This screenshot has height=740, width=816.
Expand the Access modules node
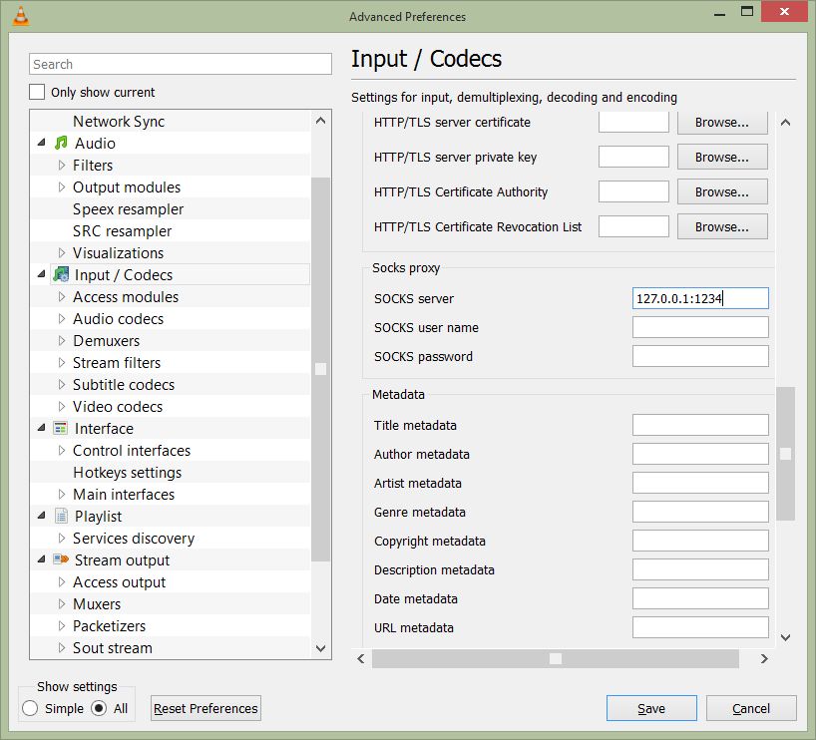pos(62,296)
